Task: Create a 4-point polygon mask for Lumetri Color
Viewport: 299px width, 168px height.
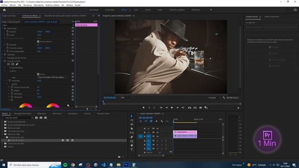Action: point(13,64)
